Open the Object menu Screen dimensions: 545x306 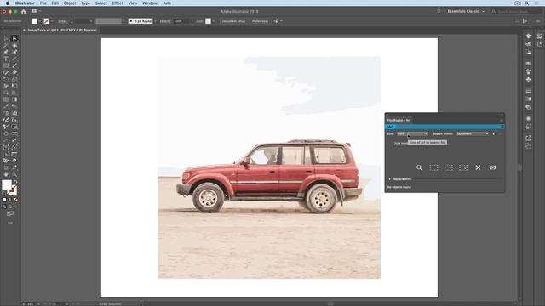[70, 3]
